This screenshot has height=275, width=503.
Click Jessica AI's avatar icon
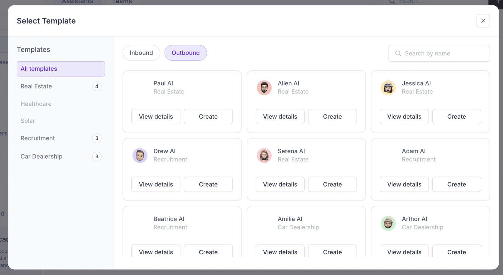click(388, 87)
